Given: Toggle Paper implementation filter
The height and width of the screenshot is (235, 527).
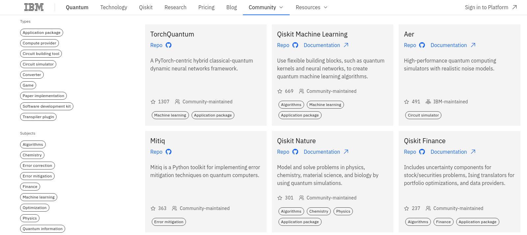Looking at the screenshot, I should point(43,96).
